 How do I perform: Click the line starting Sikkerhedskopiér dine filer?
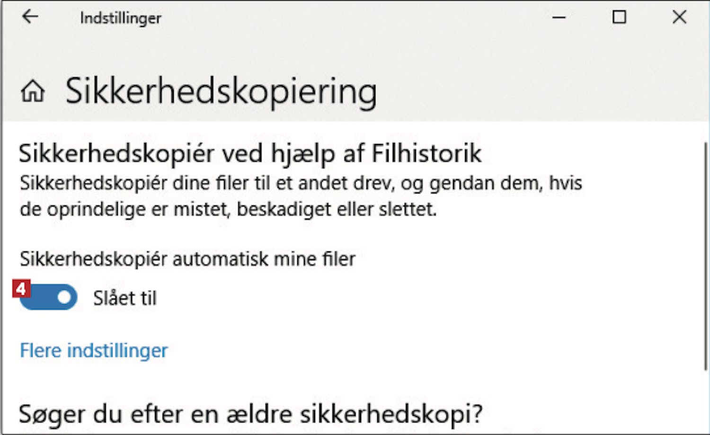(x=301, y=183)
